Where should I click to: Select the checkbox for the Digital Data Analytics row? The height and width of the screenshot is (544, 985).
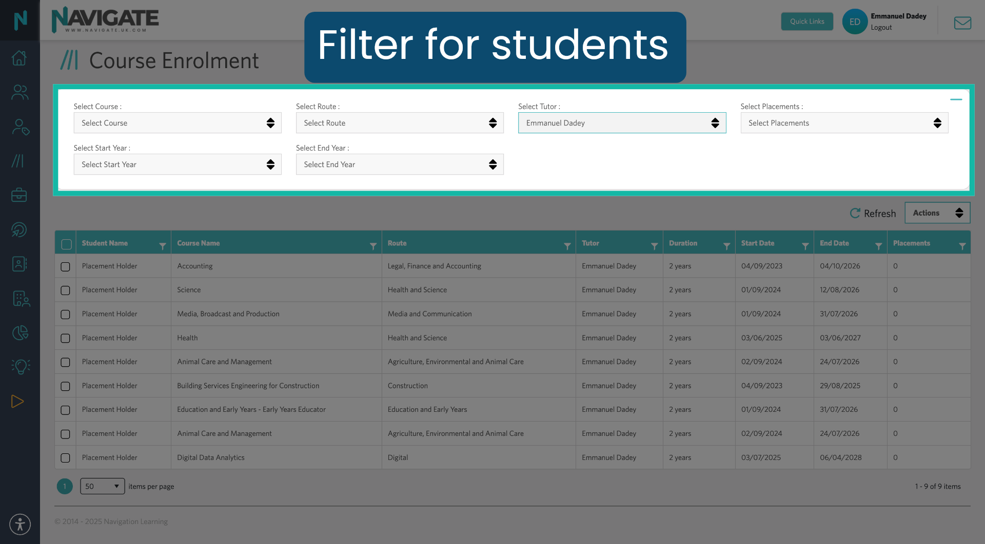click(65, 457)
